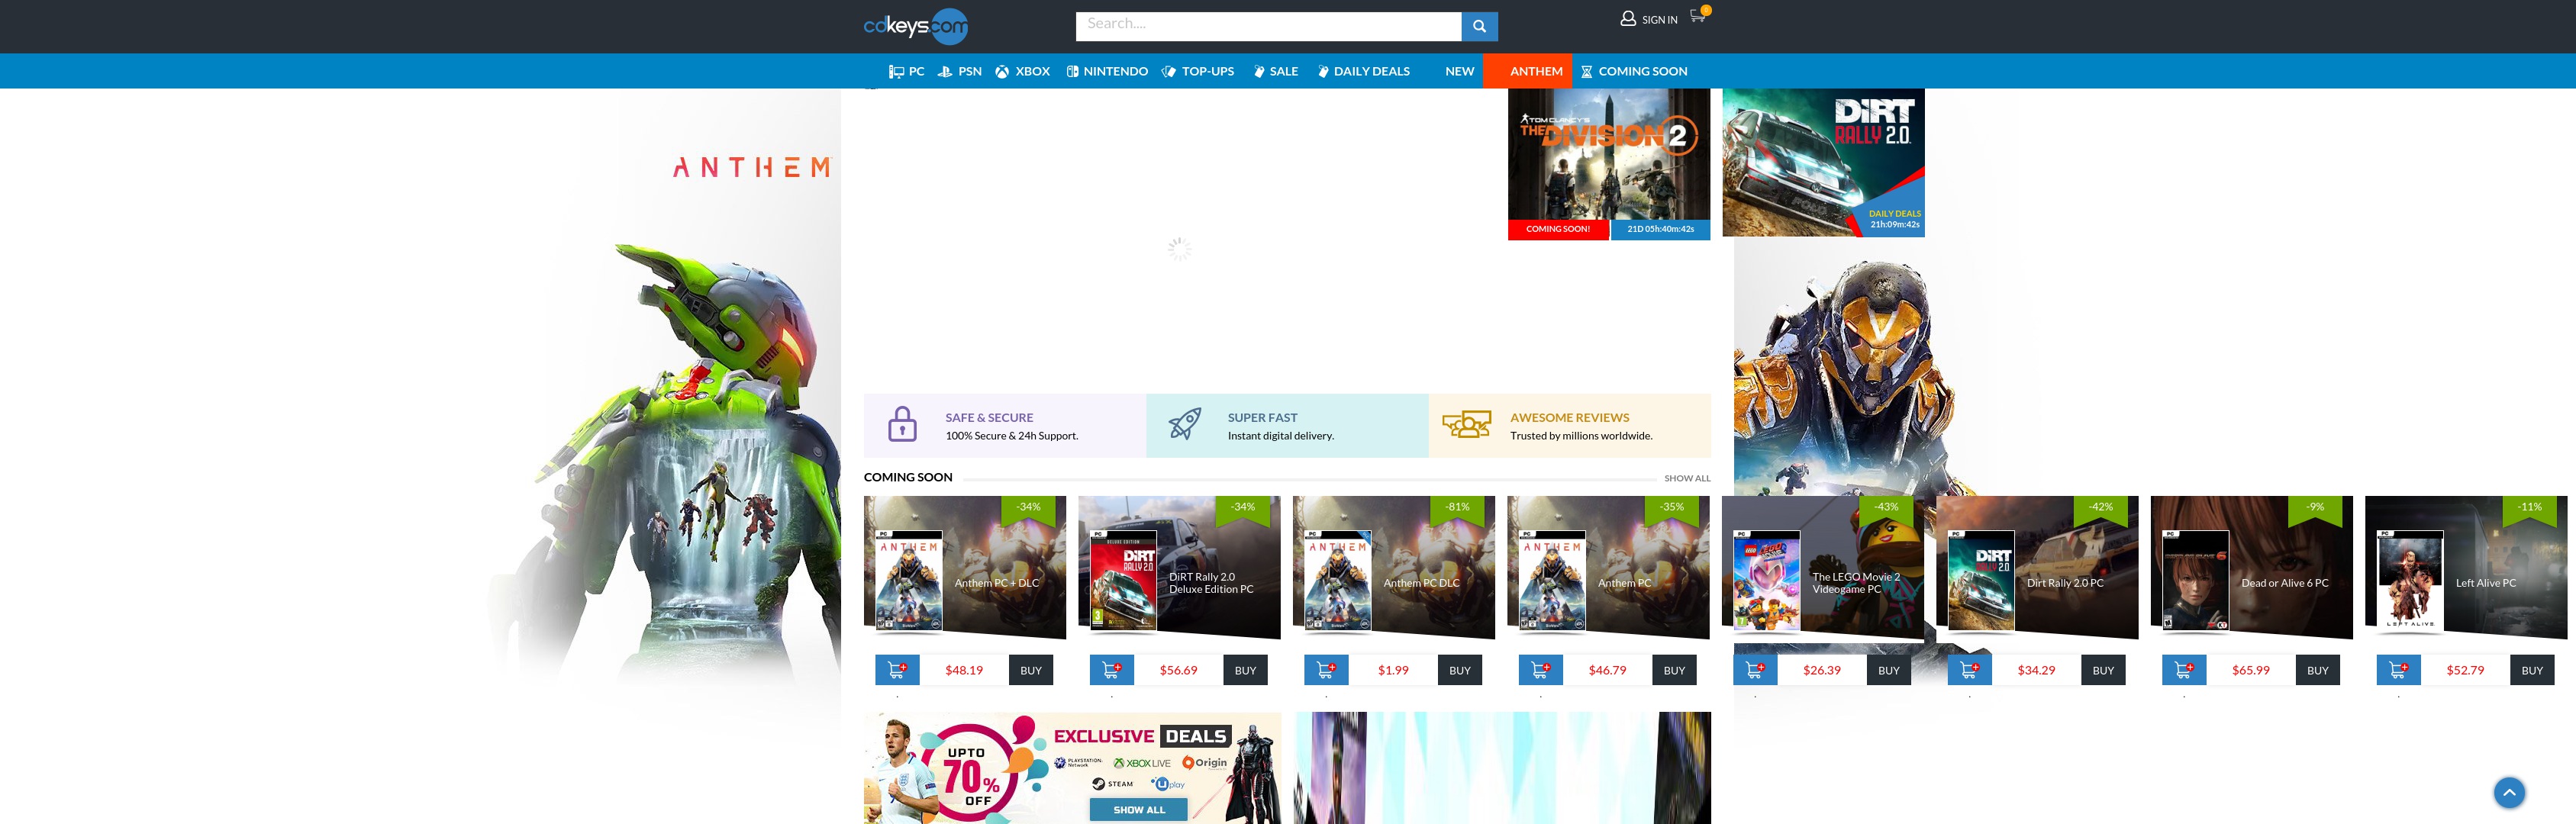Open the DiRT Rally 2.0 Deluxe Edition card
Image resolution: width=2576 pixels, height=824 pixels.
click(x=1179, y=567)
